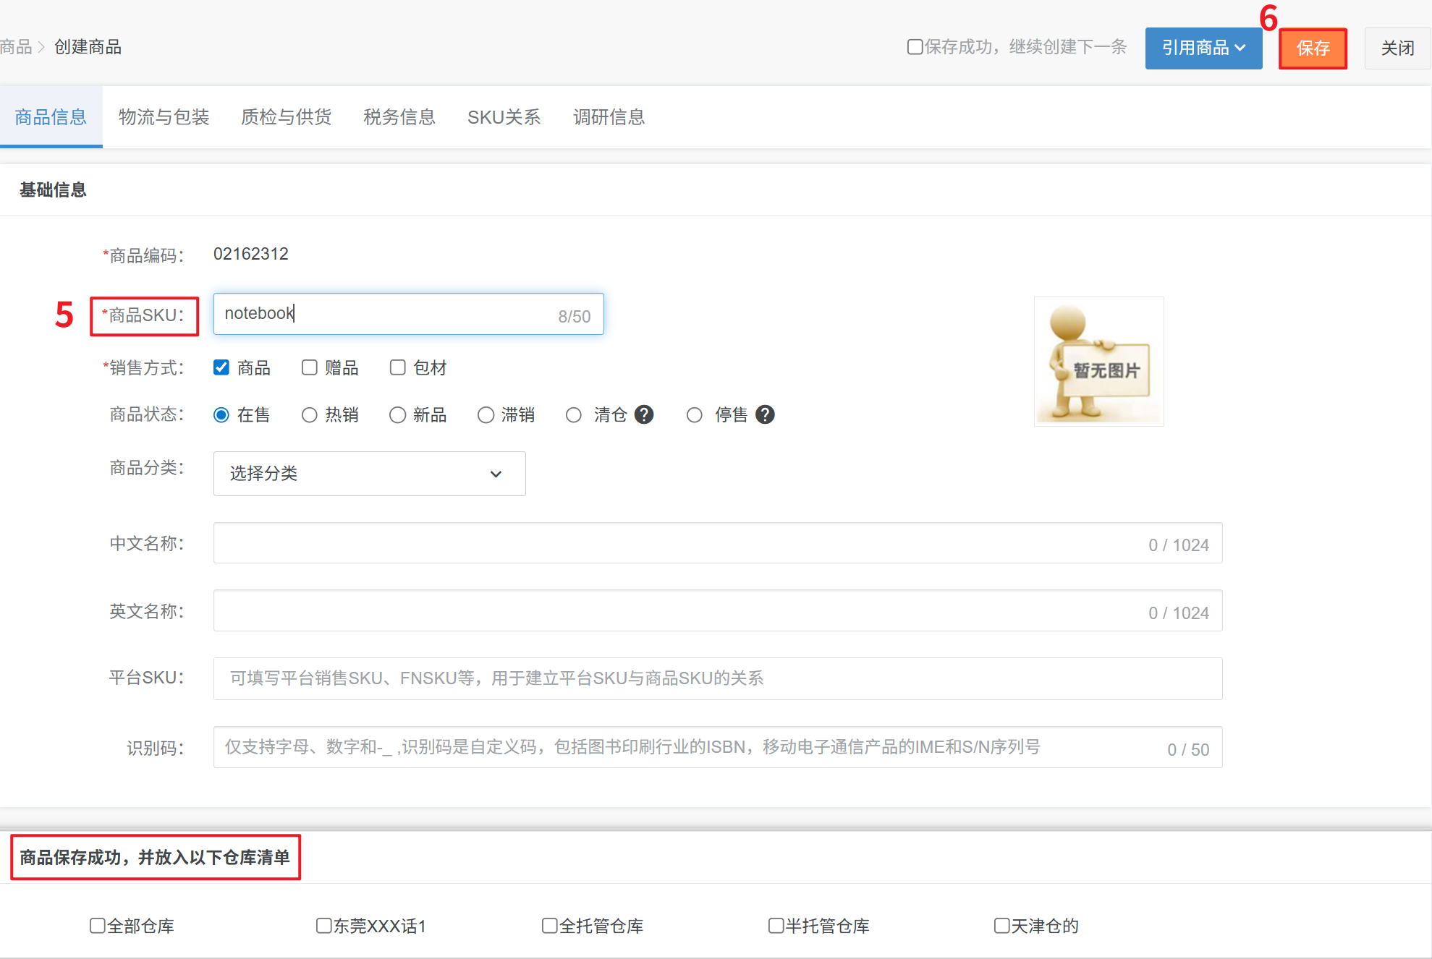Screen dimensions: 1432x959
Task: Click the help icon next to 停售
Action: (x=765, y=414)
